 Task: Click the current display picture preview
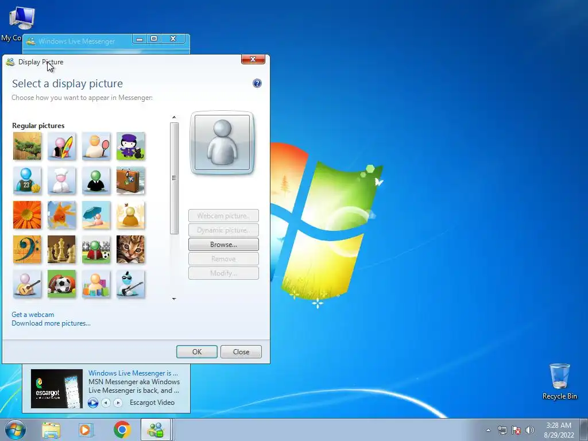click(x=222, y=143)
